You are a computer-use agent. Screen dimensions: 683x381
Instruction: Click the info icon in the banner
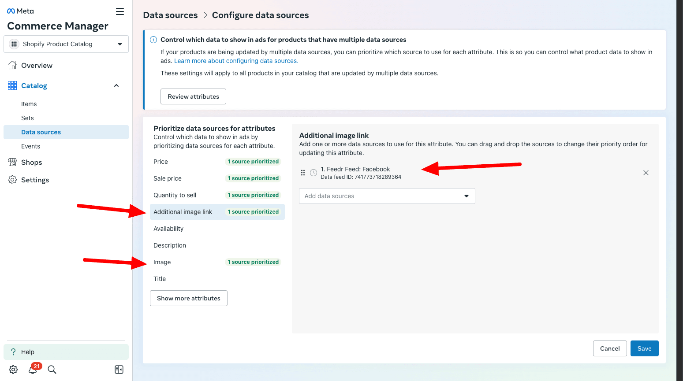click(153, 39)
